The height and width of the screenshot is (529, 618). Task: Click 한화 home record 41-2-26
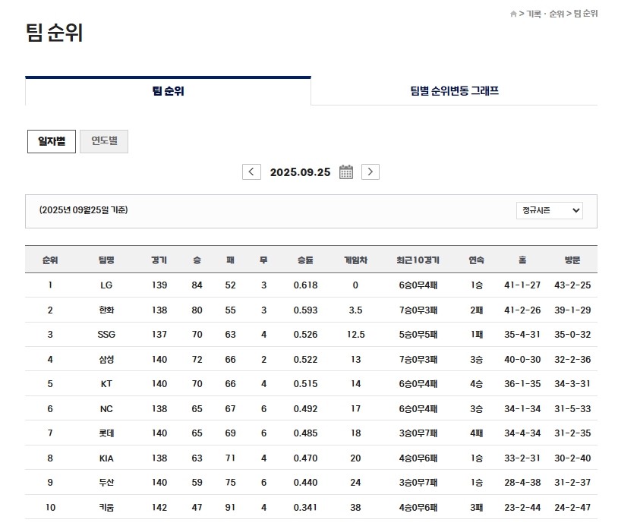(x=522, y=310)
